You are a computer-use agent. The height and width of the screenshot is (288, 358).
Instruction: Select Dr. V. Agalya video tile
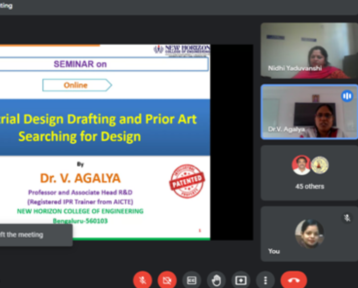[309, 112]
